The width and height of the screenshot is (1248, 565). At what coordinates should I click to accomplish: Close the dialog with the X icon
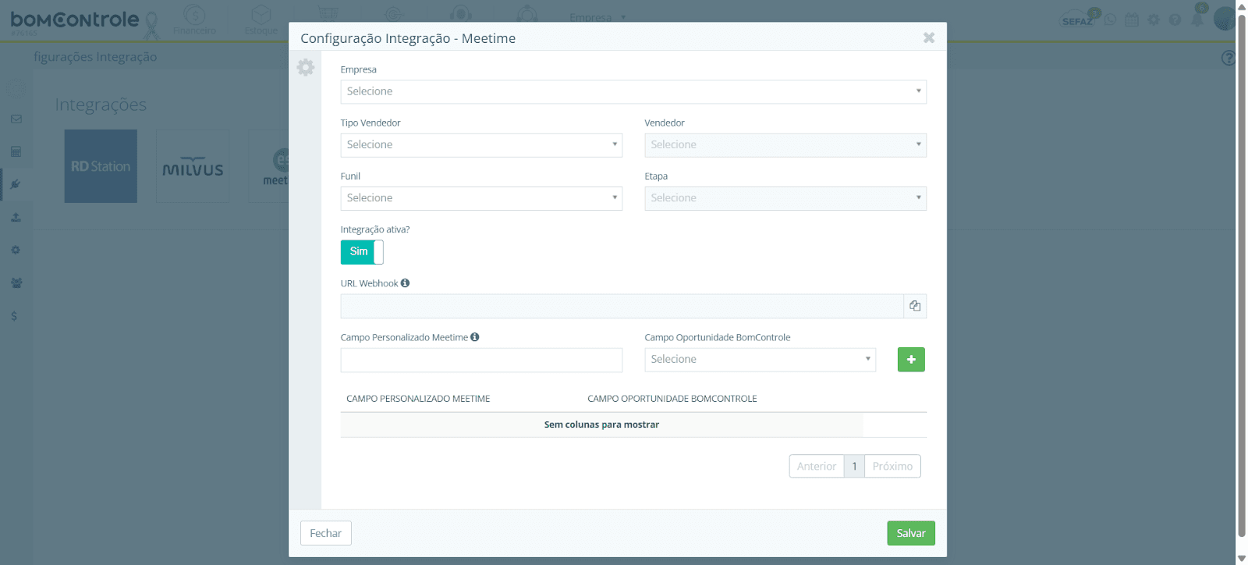click(x=929, y=37)
